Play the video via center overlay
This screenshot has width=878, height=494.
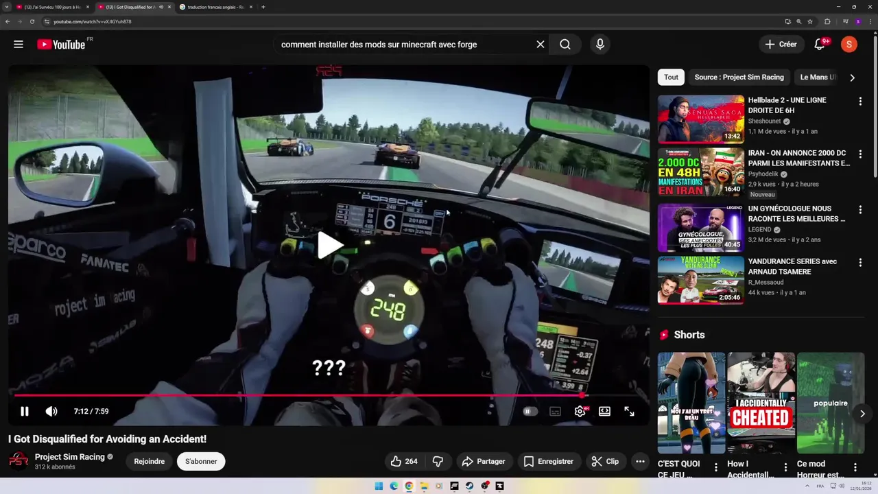pyautogui.click(x=329, y=245)
